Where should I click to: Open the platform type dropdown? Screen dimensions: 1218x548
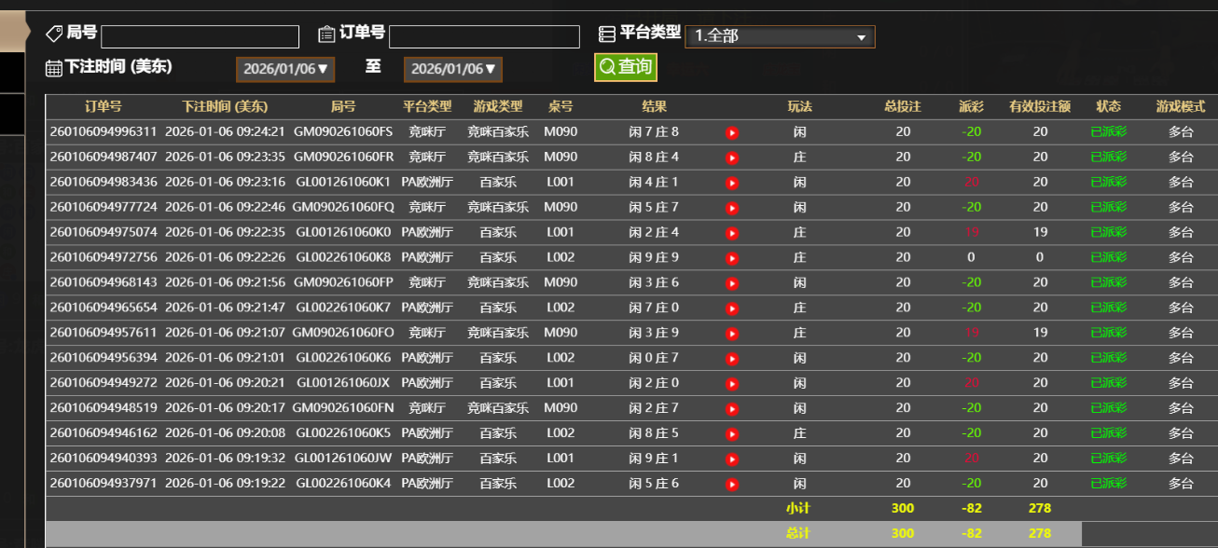point(780,37)
